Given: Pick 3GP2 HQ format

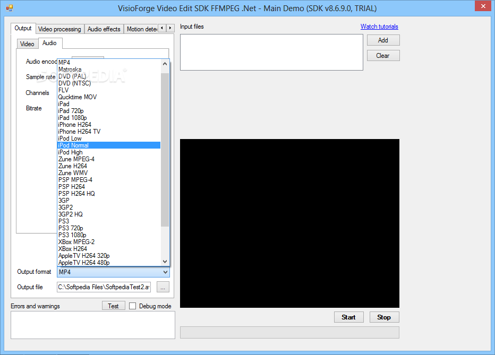Looking at the screenshot, I should pos(109,214).
